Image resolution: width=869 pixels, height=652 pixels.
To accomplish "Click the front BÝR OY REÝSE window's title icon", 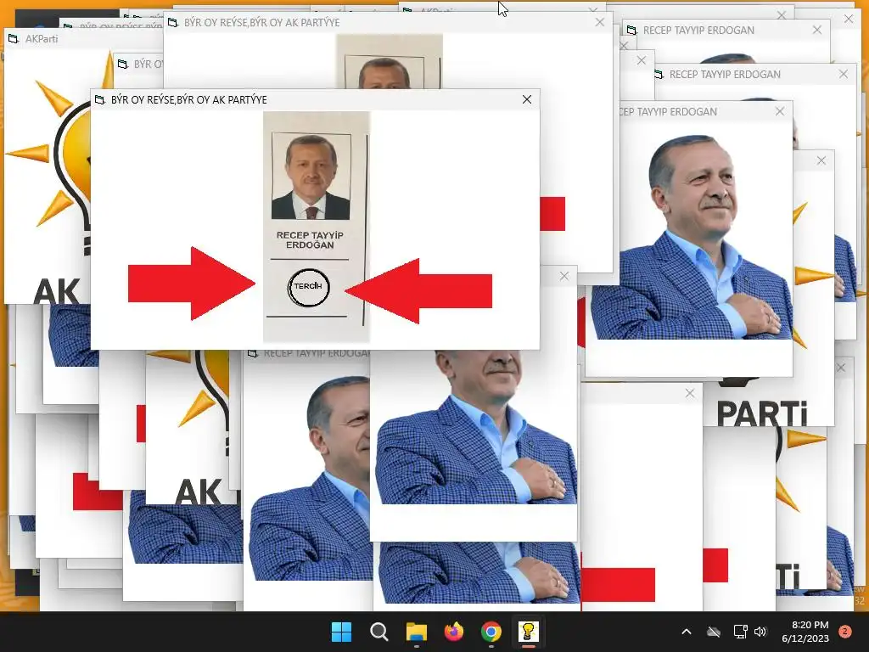I will coord(100,100).
